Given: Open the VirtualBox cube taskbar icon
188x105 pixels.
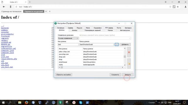Looking at the screenshot, I should 40,102.
